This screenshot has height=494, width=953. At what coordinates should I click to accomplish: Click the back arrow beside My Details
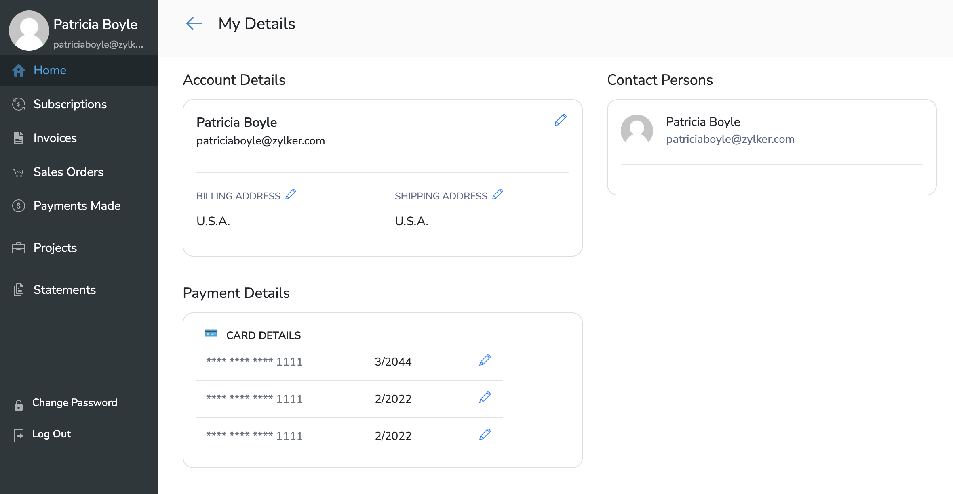coord(194,23)
